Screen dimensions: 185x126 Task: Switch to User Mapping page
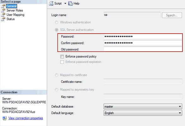tap(15, 15)
